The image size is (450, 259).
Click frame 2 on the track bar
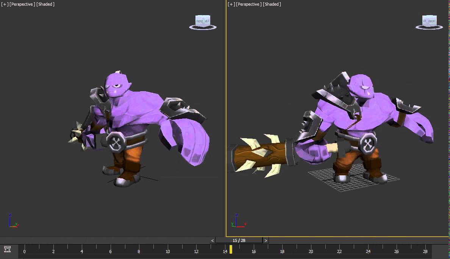[53, 251]
